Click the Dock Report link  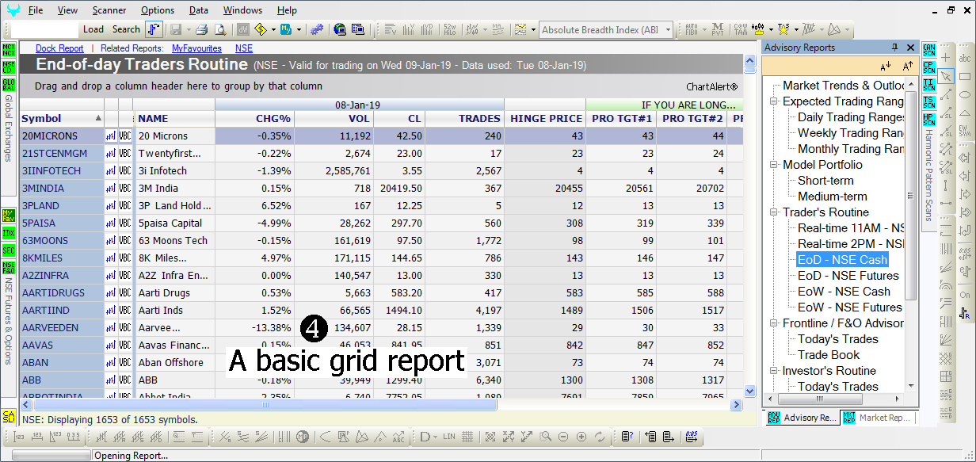coord(59,48)
